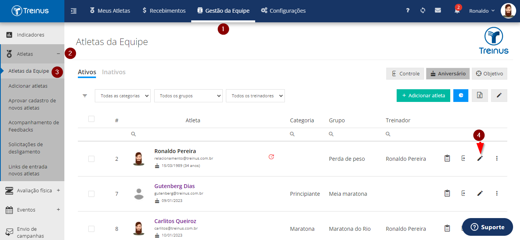520x240 pixels.
Task: Open the three-dot menu for Ronaldo Pereira
Action: click(496, 158)
